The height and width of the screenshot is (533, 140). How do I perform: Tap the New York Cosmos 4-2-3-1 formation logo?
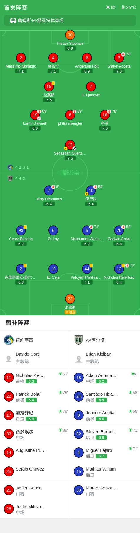(10, 167)
